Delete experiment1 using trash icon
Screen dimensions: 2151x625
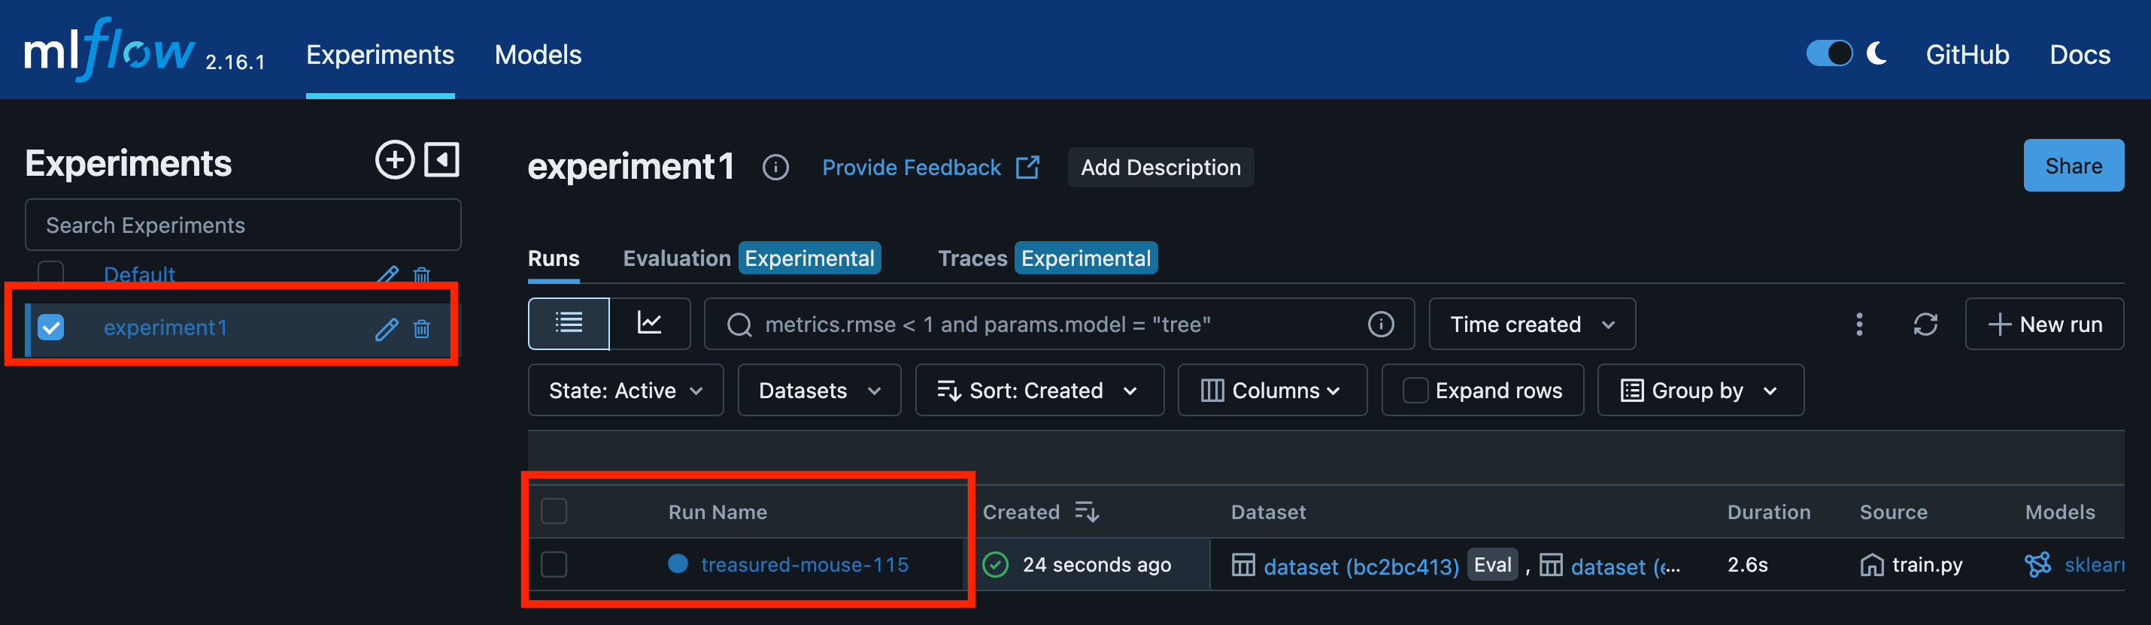(422, 329)
